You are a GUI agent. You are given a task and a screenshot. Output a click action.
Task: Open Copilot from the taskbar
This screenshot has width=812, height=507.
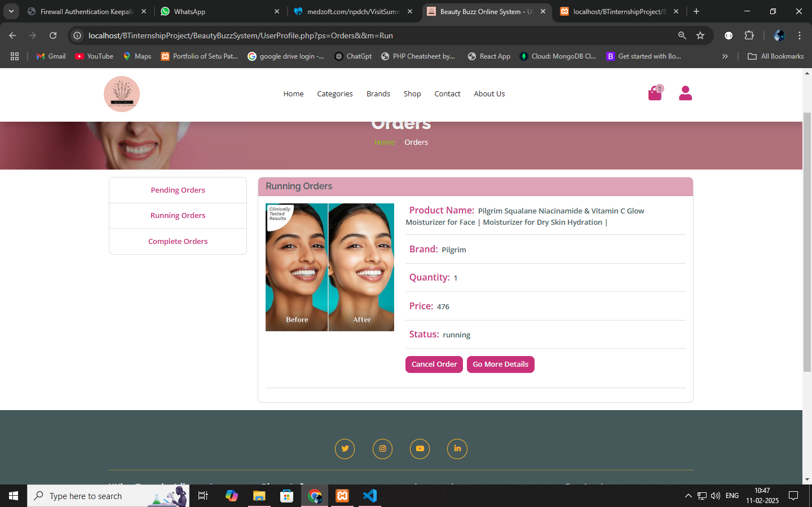(x=231, y=496)
